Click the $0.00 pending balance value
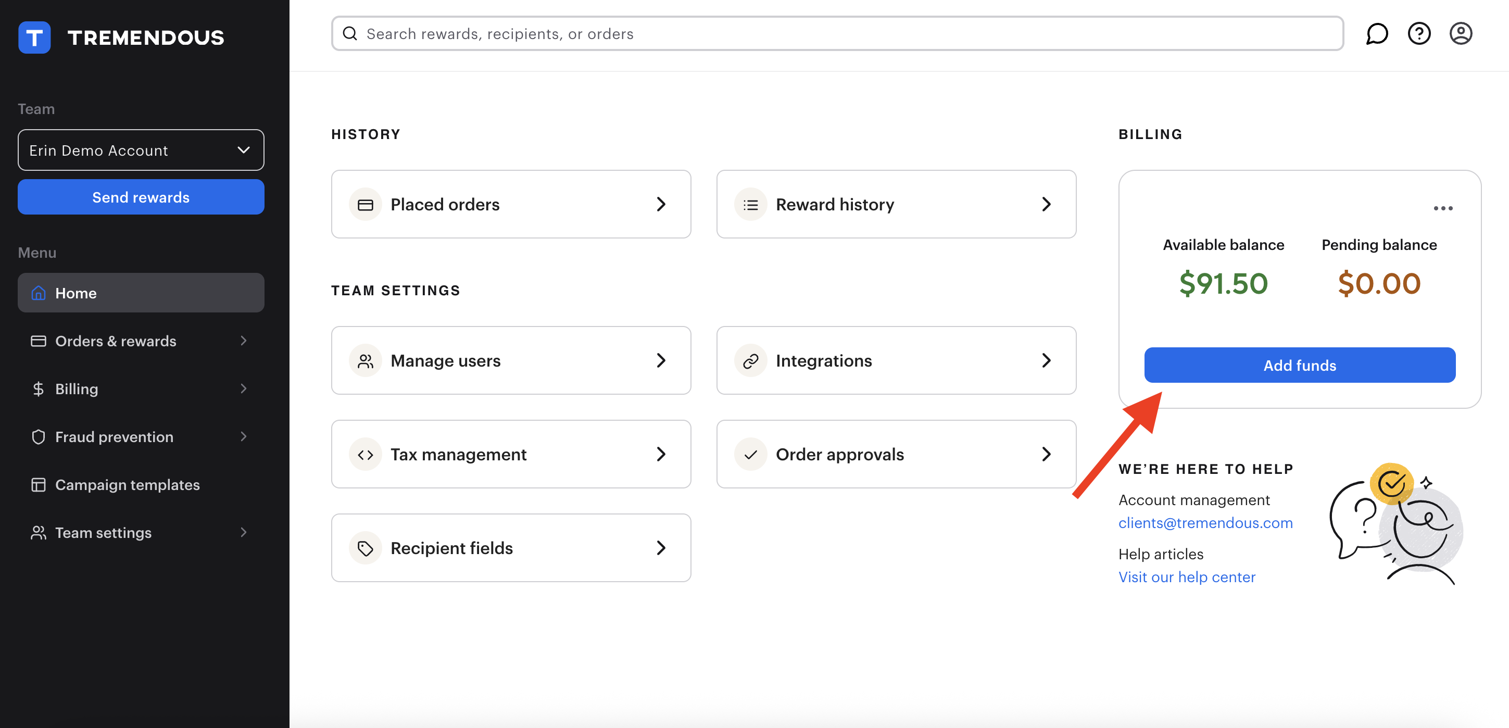 point(1379,284)
